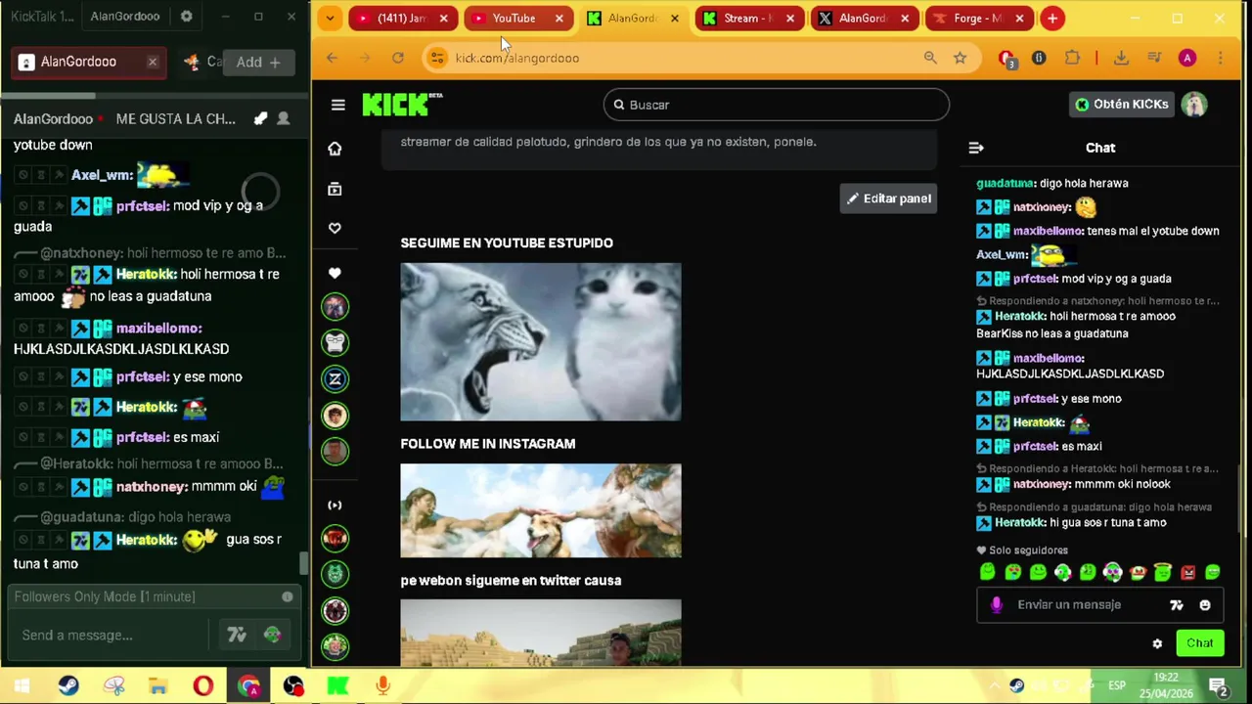
Task: Click the 7TV icon in Kick message box
Action: (1177, 605)
